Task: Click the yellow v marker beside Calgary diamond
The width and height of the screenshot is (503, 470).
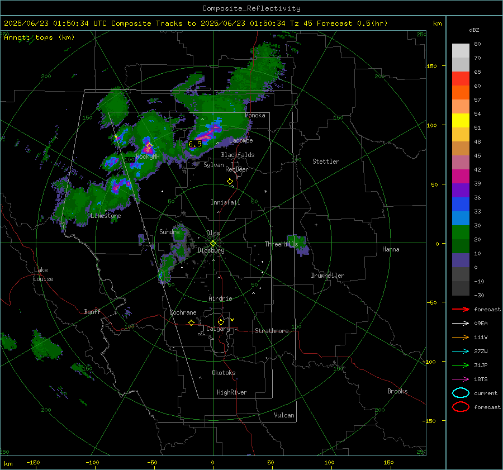Action: [232, 320]
